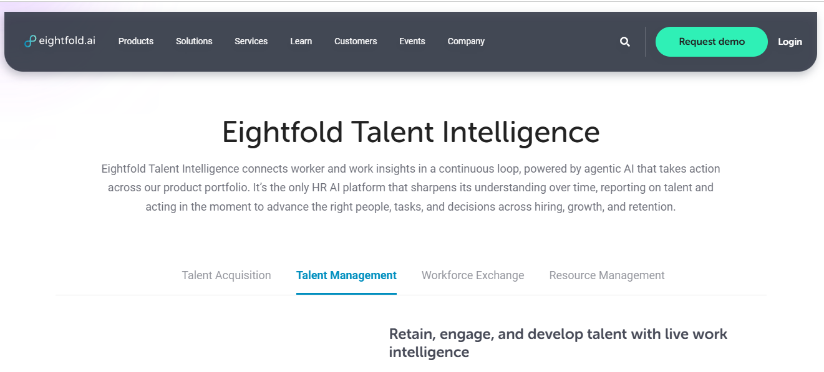This screenshot has width=824, height=372.
Task: Select the Talent Management tab
Action: (x=346, y=275)
